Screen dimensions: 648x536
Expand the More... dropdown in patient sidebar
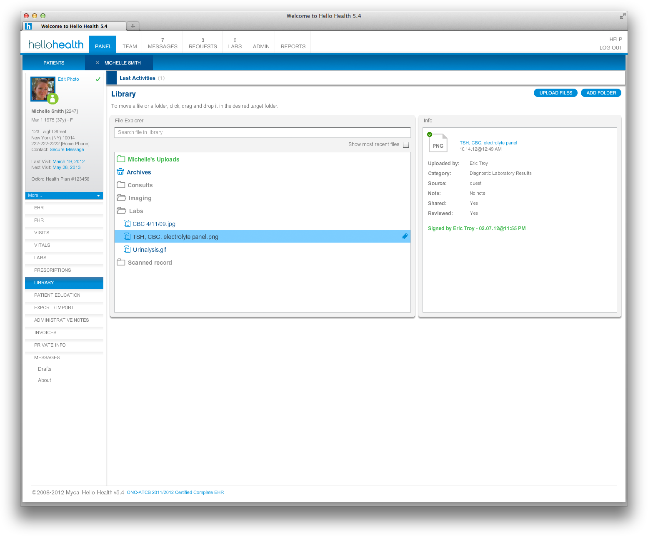tap(64, 195)
